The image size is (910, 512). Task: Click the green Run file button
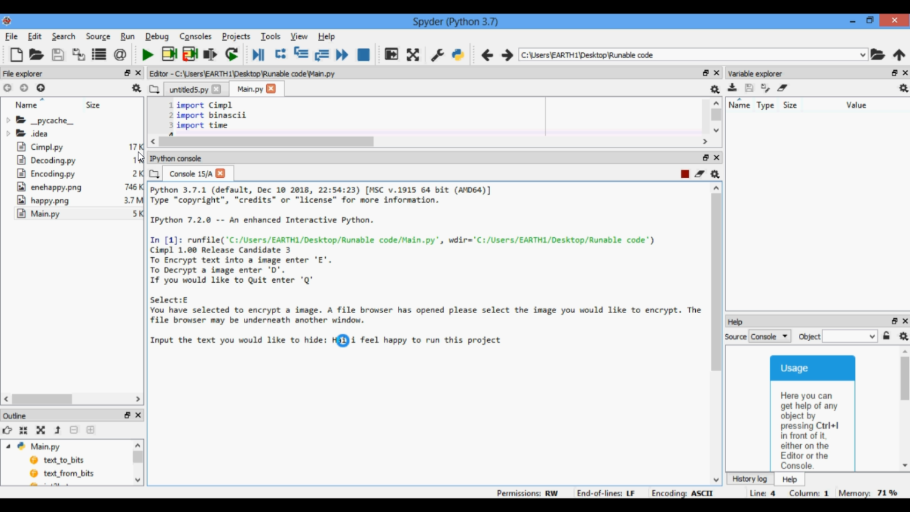click(147, 55)
